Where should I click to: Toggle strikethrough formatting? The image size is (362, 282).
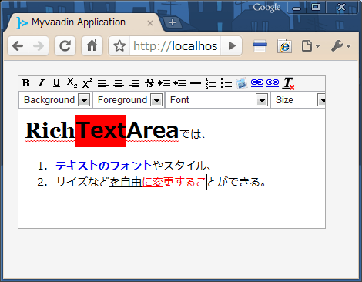click(149, 83)
